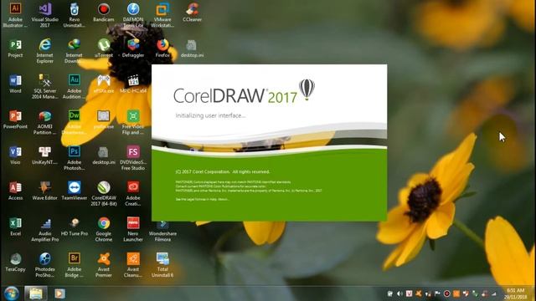Select CorelDRAW 2017 (64-Bit) desktop shortcut

coord(104,193)
